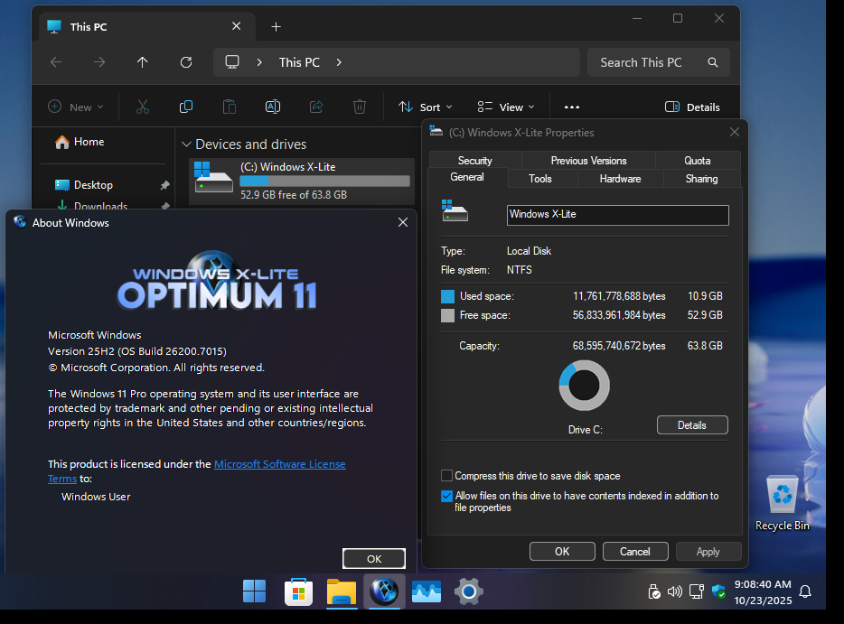This screenshot has height=624, width=844.
Task: Click OK in About Windows dialog
Action: tap(374, 559)
